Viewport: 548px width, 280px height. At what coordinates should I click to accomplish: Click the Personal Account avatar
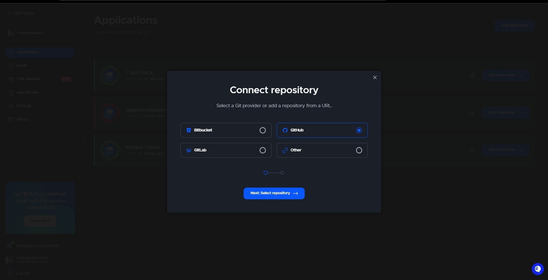pos(11,33)
